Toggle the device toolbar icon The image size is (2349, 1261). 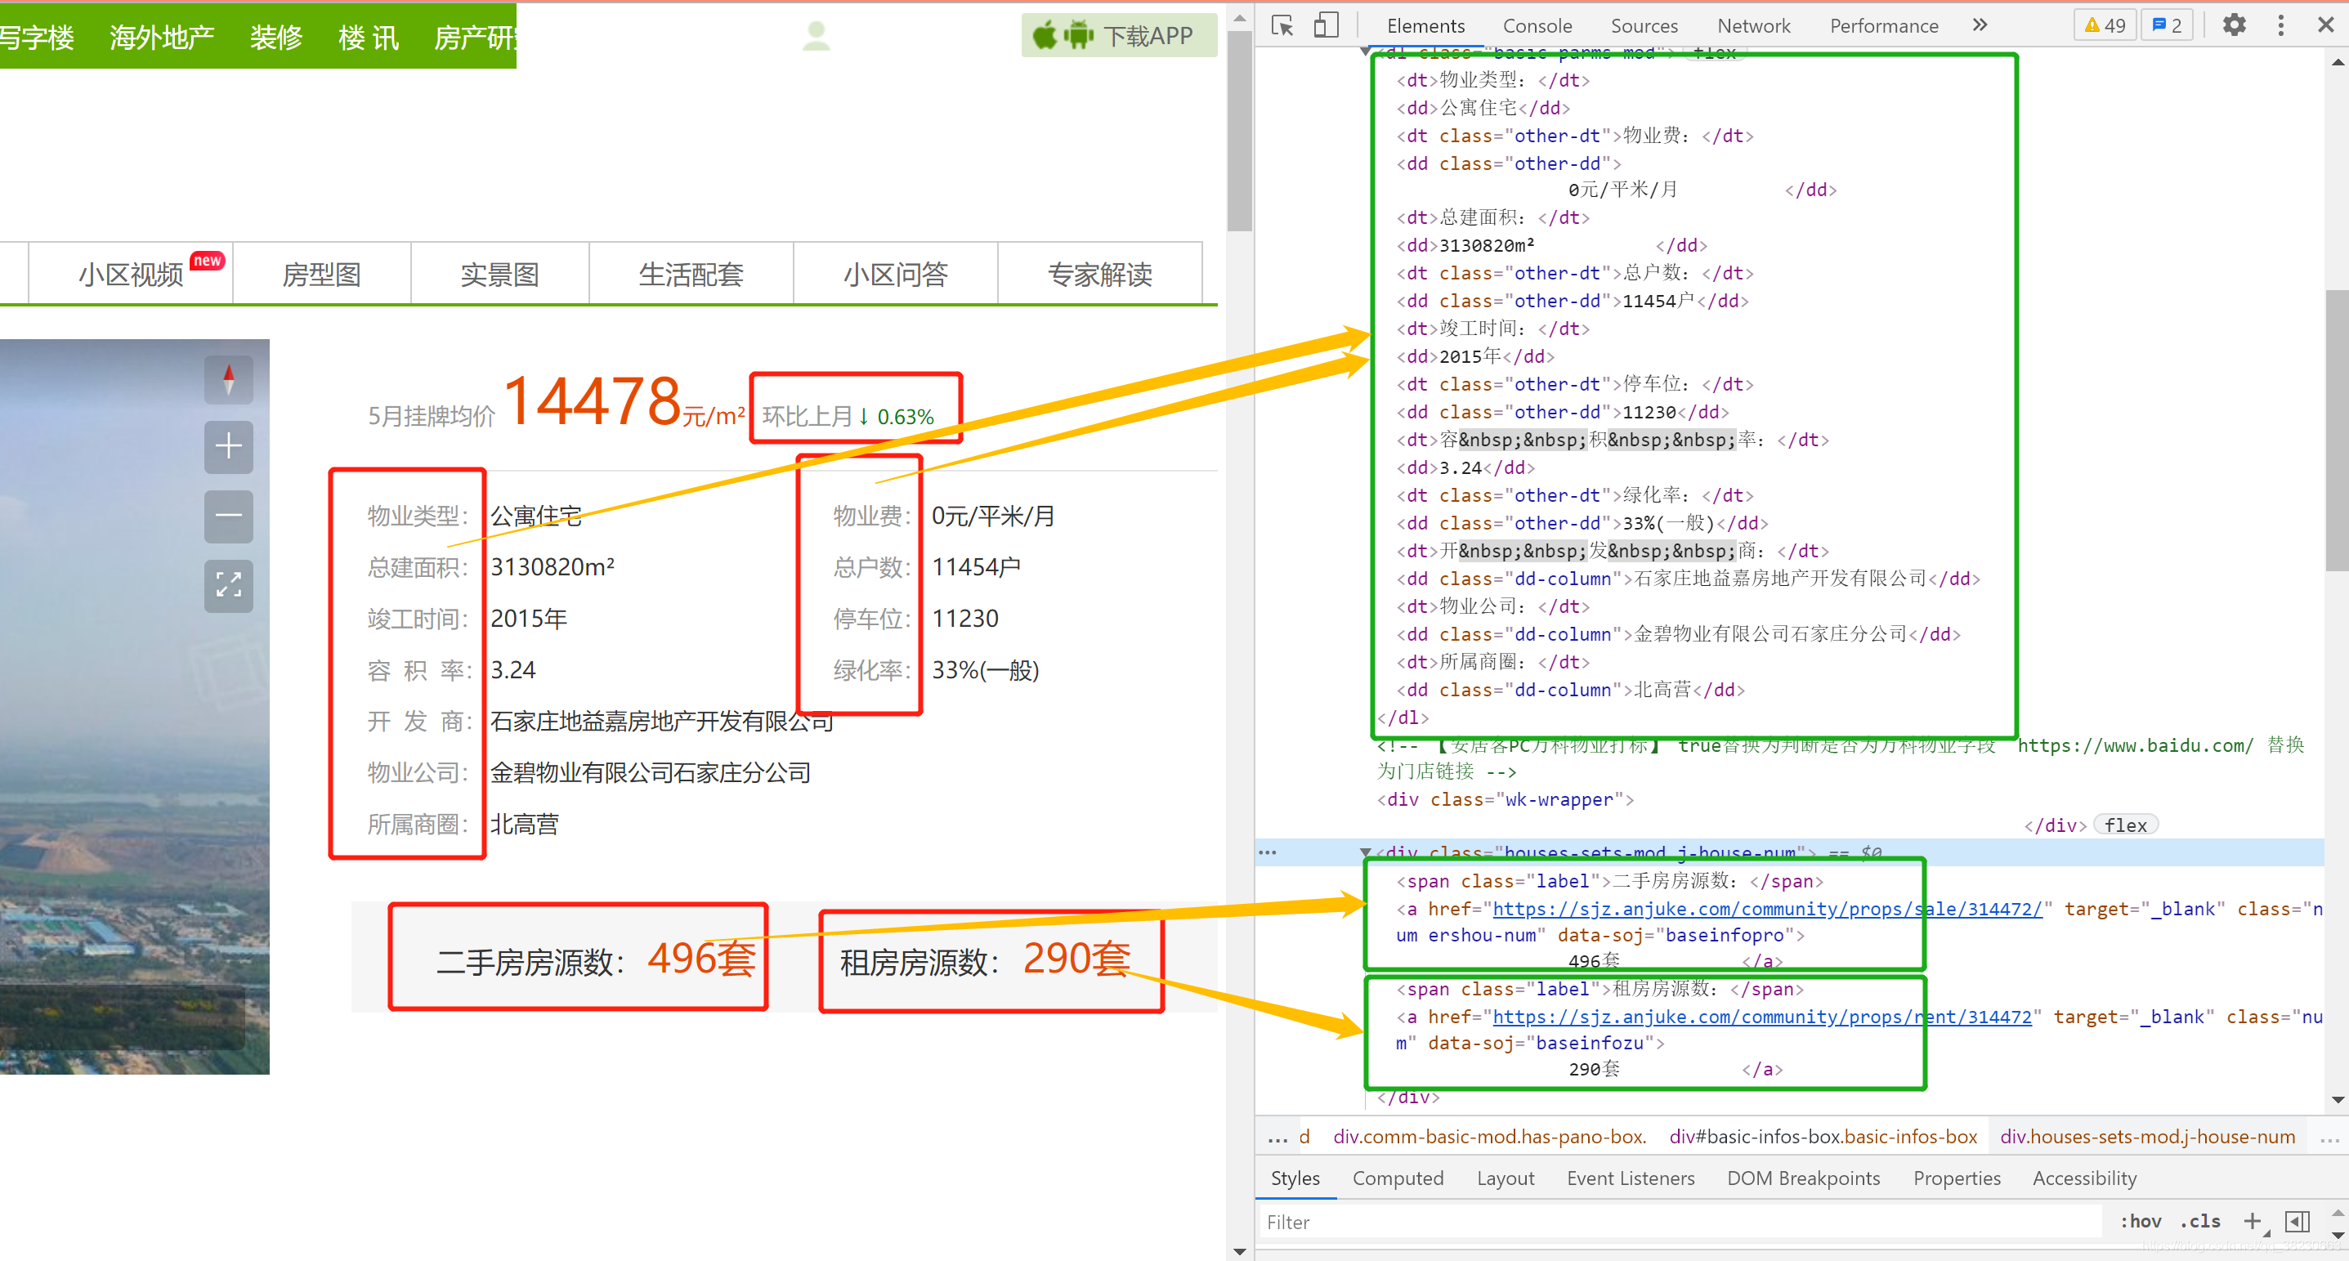1326,25
